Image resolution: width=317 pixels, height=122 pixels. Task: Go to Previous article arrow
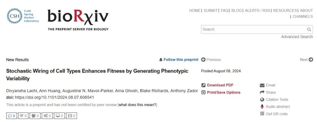coord(203,60)
